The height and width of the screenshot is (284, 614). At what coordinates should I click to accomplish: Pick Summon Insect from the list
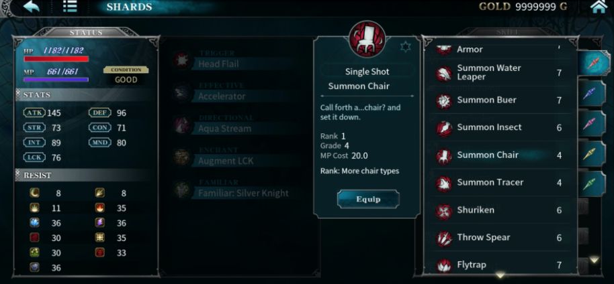499,128
